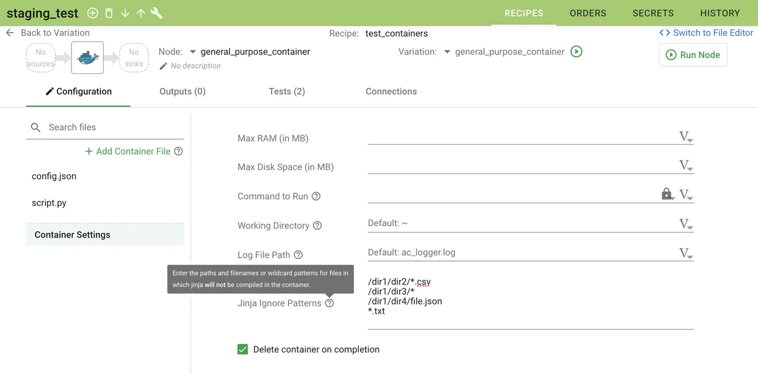Click Switch to File Editor link
Viewport: 758px width, 374px height.
[706, 33]
